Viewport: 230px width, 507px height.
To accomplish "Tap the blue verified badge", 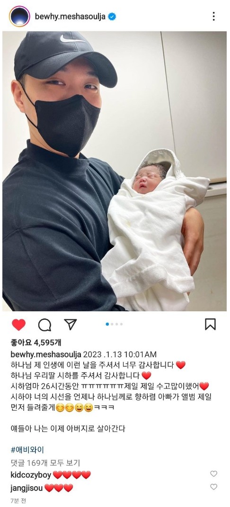I will coord(112,17).
